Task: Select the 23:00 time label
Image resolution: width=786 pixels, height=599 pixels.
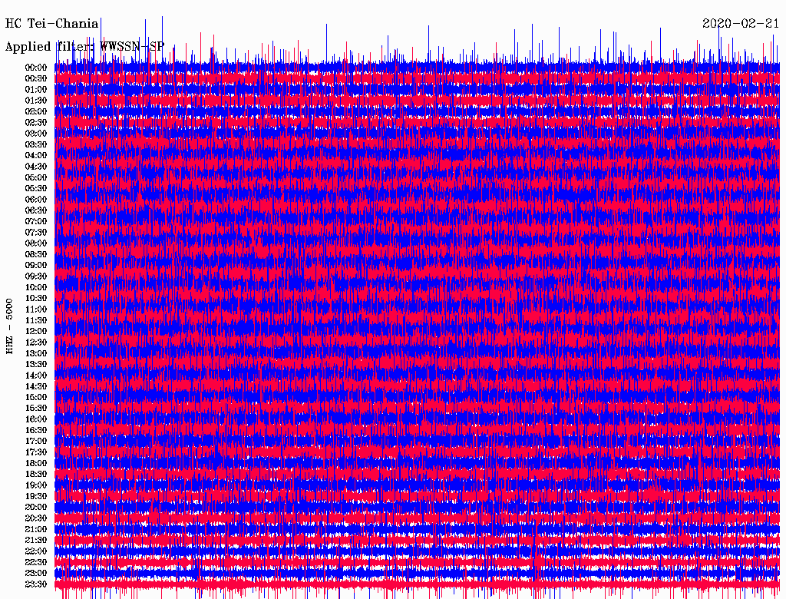Action: [36, 573]
